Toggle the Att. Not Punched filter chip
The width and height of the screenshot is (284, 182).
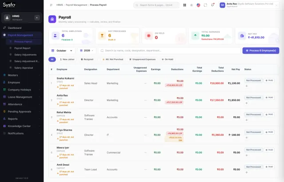[113, 59]
